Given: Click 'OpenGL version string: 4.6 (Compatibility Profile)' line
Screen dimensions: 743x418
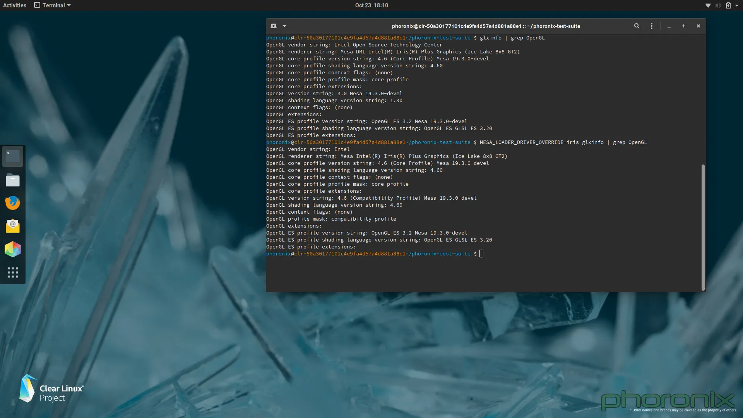Looking at the screenshot, I should point(371,198).
